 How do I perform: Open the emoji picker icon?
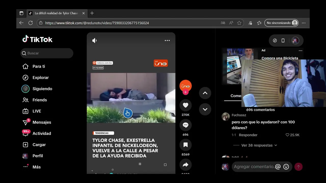tap(286, 167)
